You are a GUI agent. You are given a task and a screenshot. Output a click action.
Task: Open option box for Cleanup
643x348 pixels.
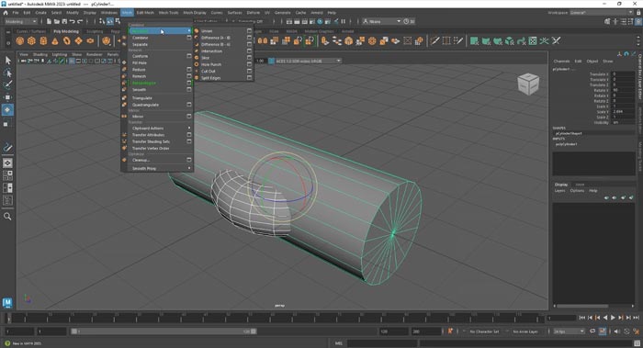pyautogui.click(x=189, y=160)
